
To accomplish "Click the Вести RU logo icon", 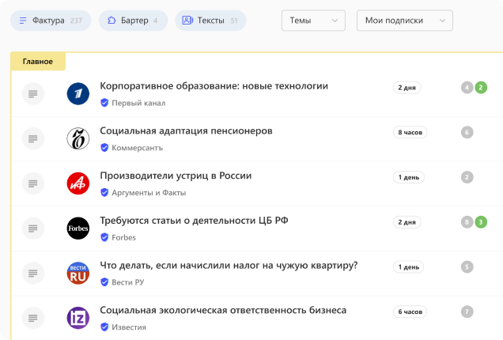I will coord(78,274).
